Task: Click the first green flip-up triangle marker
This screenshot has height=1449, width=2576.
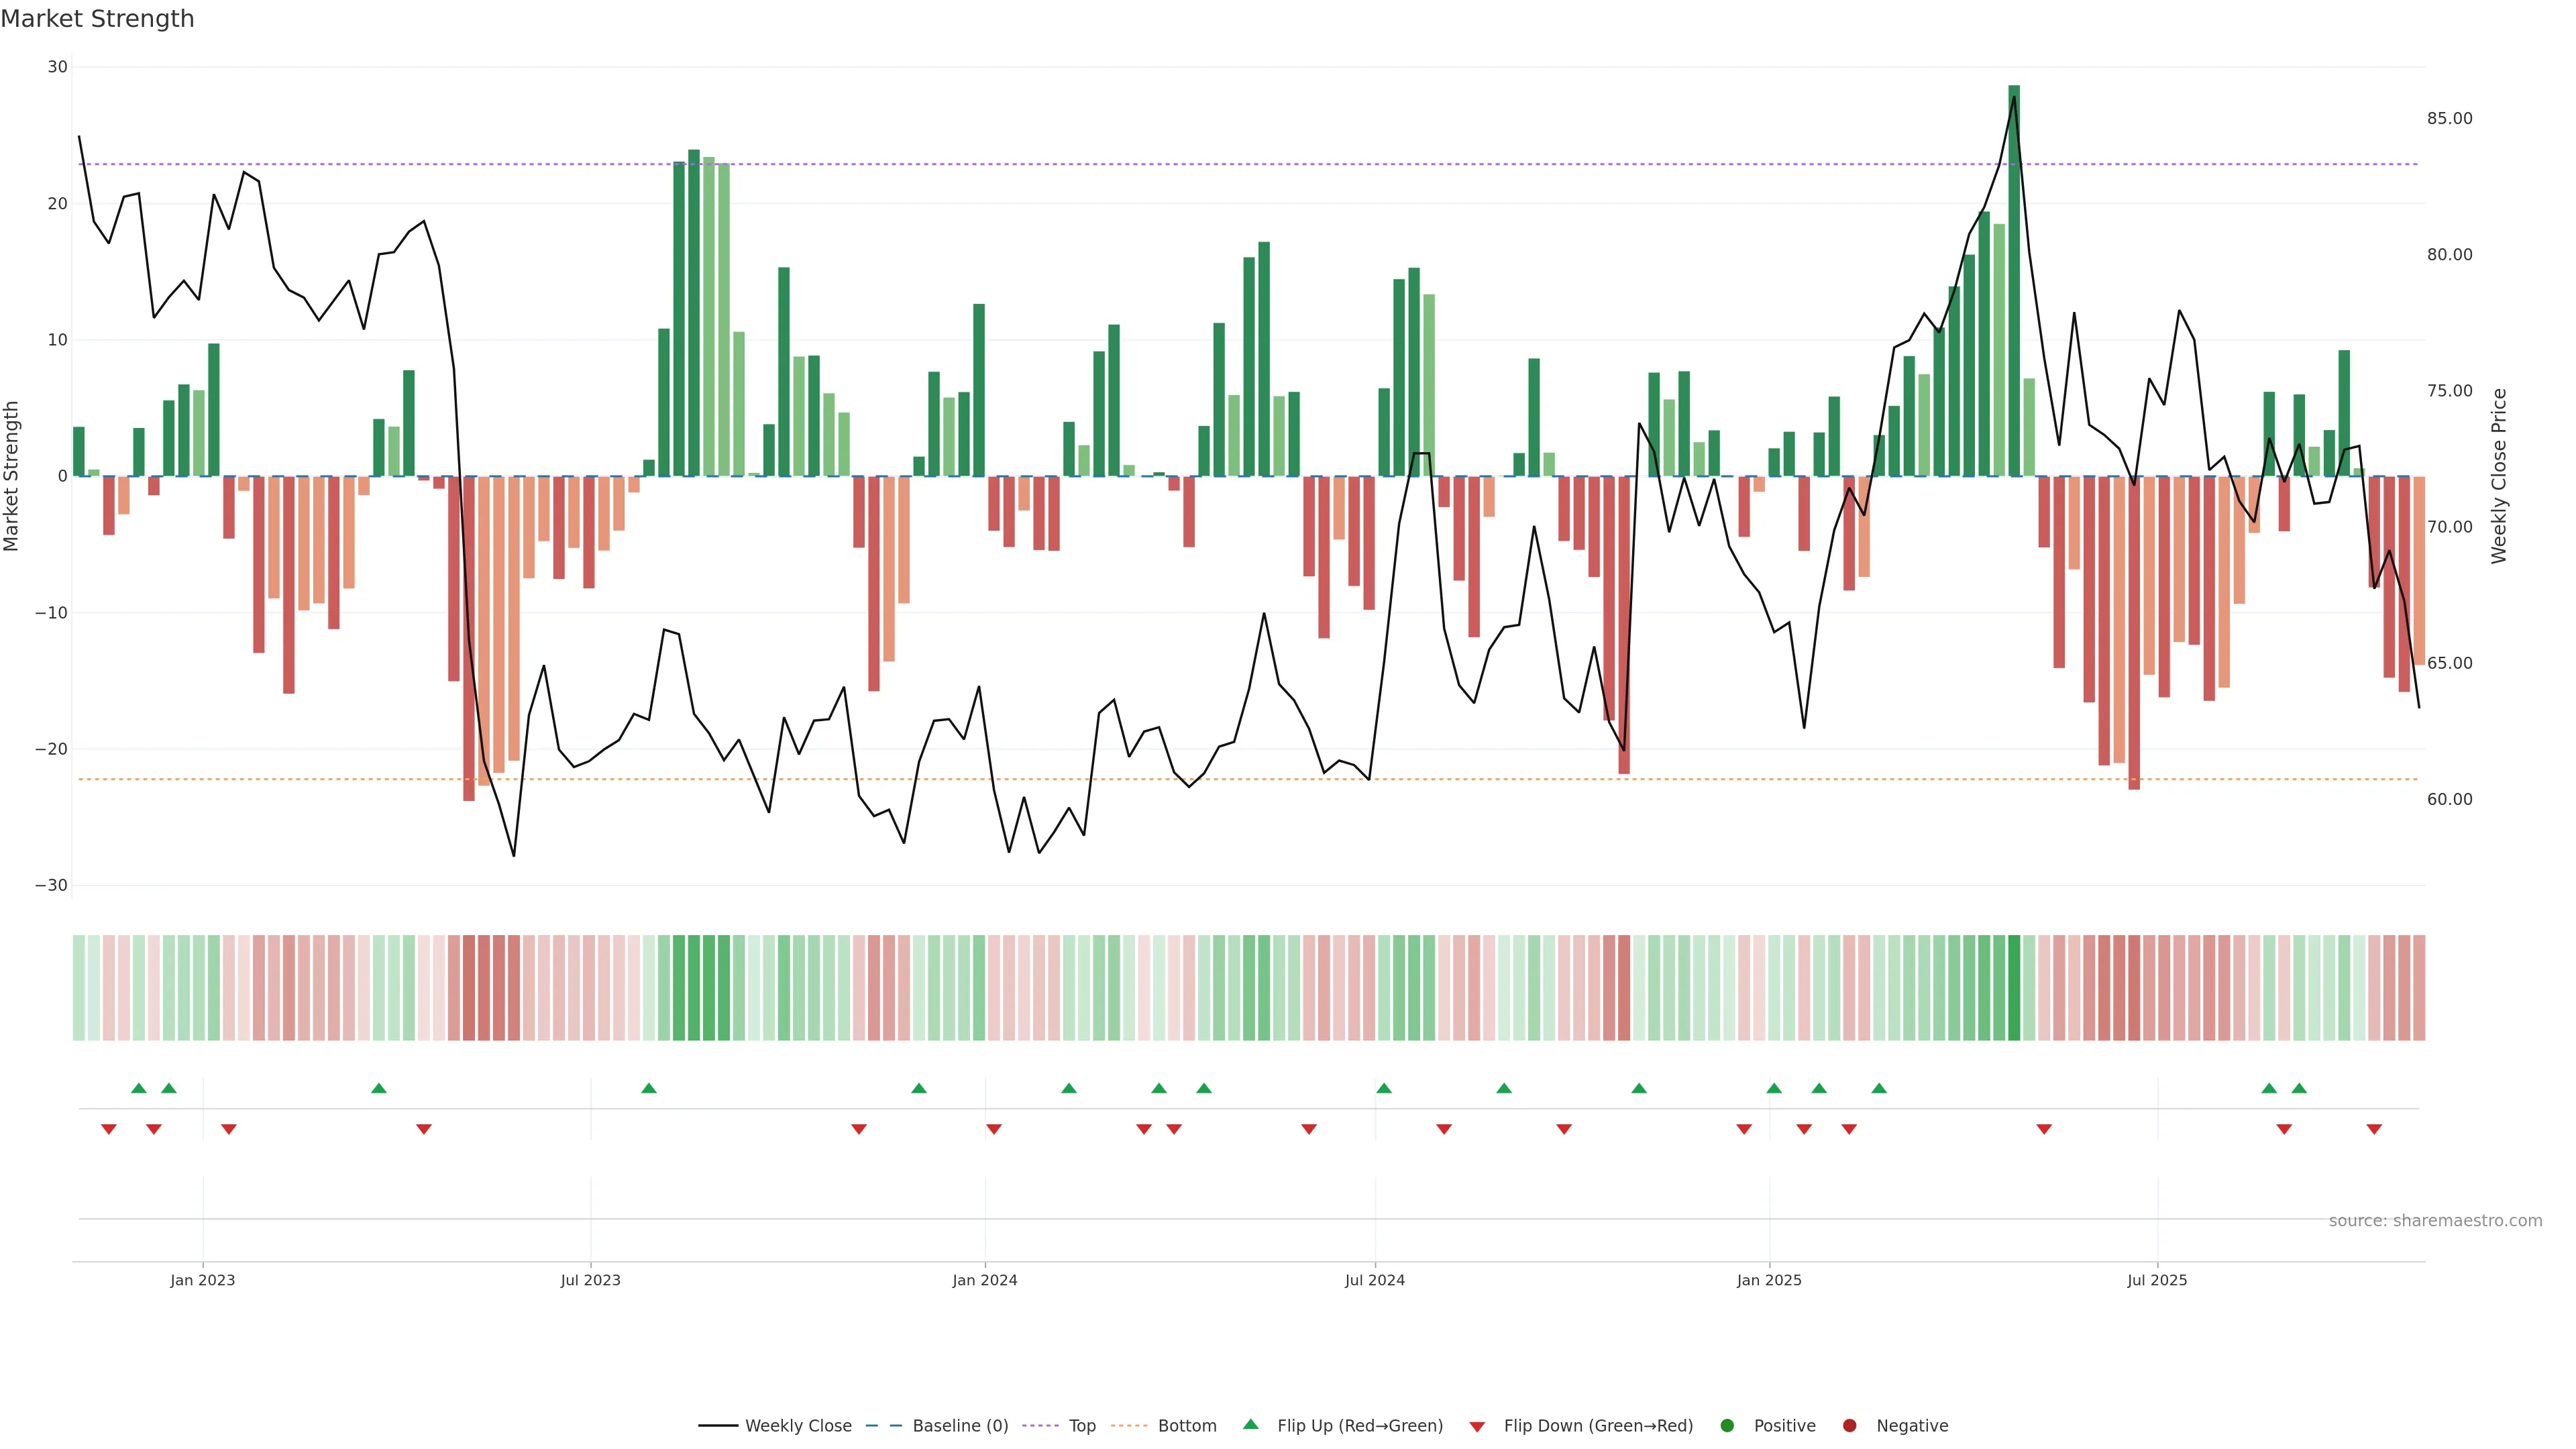Action: coord(139,1088)
